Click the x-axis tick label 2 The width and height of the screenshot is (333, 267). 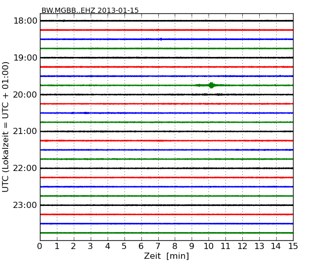point(73,246)
